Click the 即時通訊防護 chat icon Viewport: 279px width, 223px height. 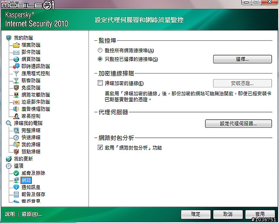[x=16, y=67]
